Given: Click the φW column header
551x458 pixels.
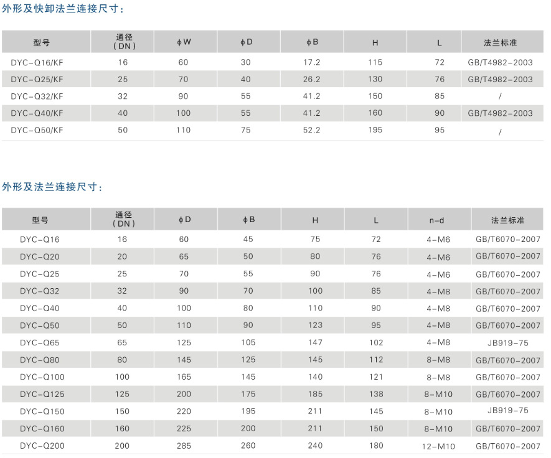Looking at the screenshot, I should 184,42.
